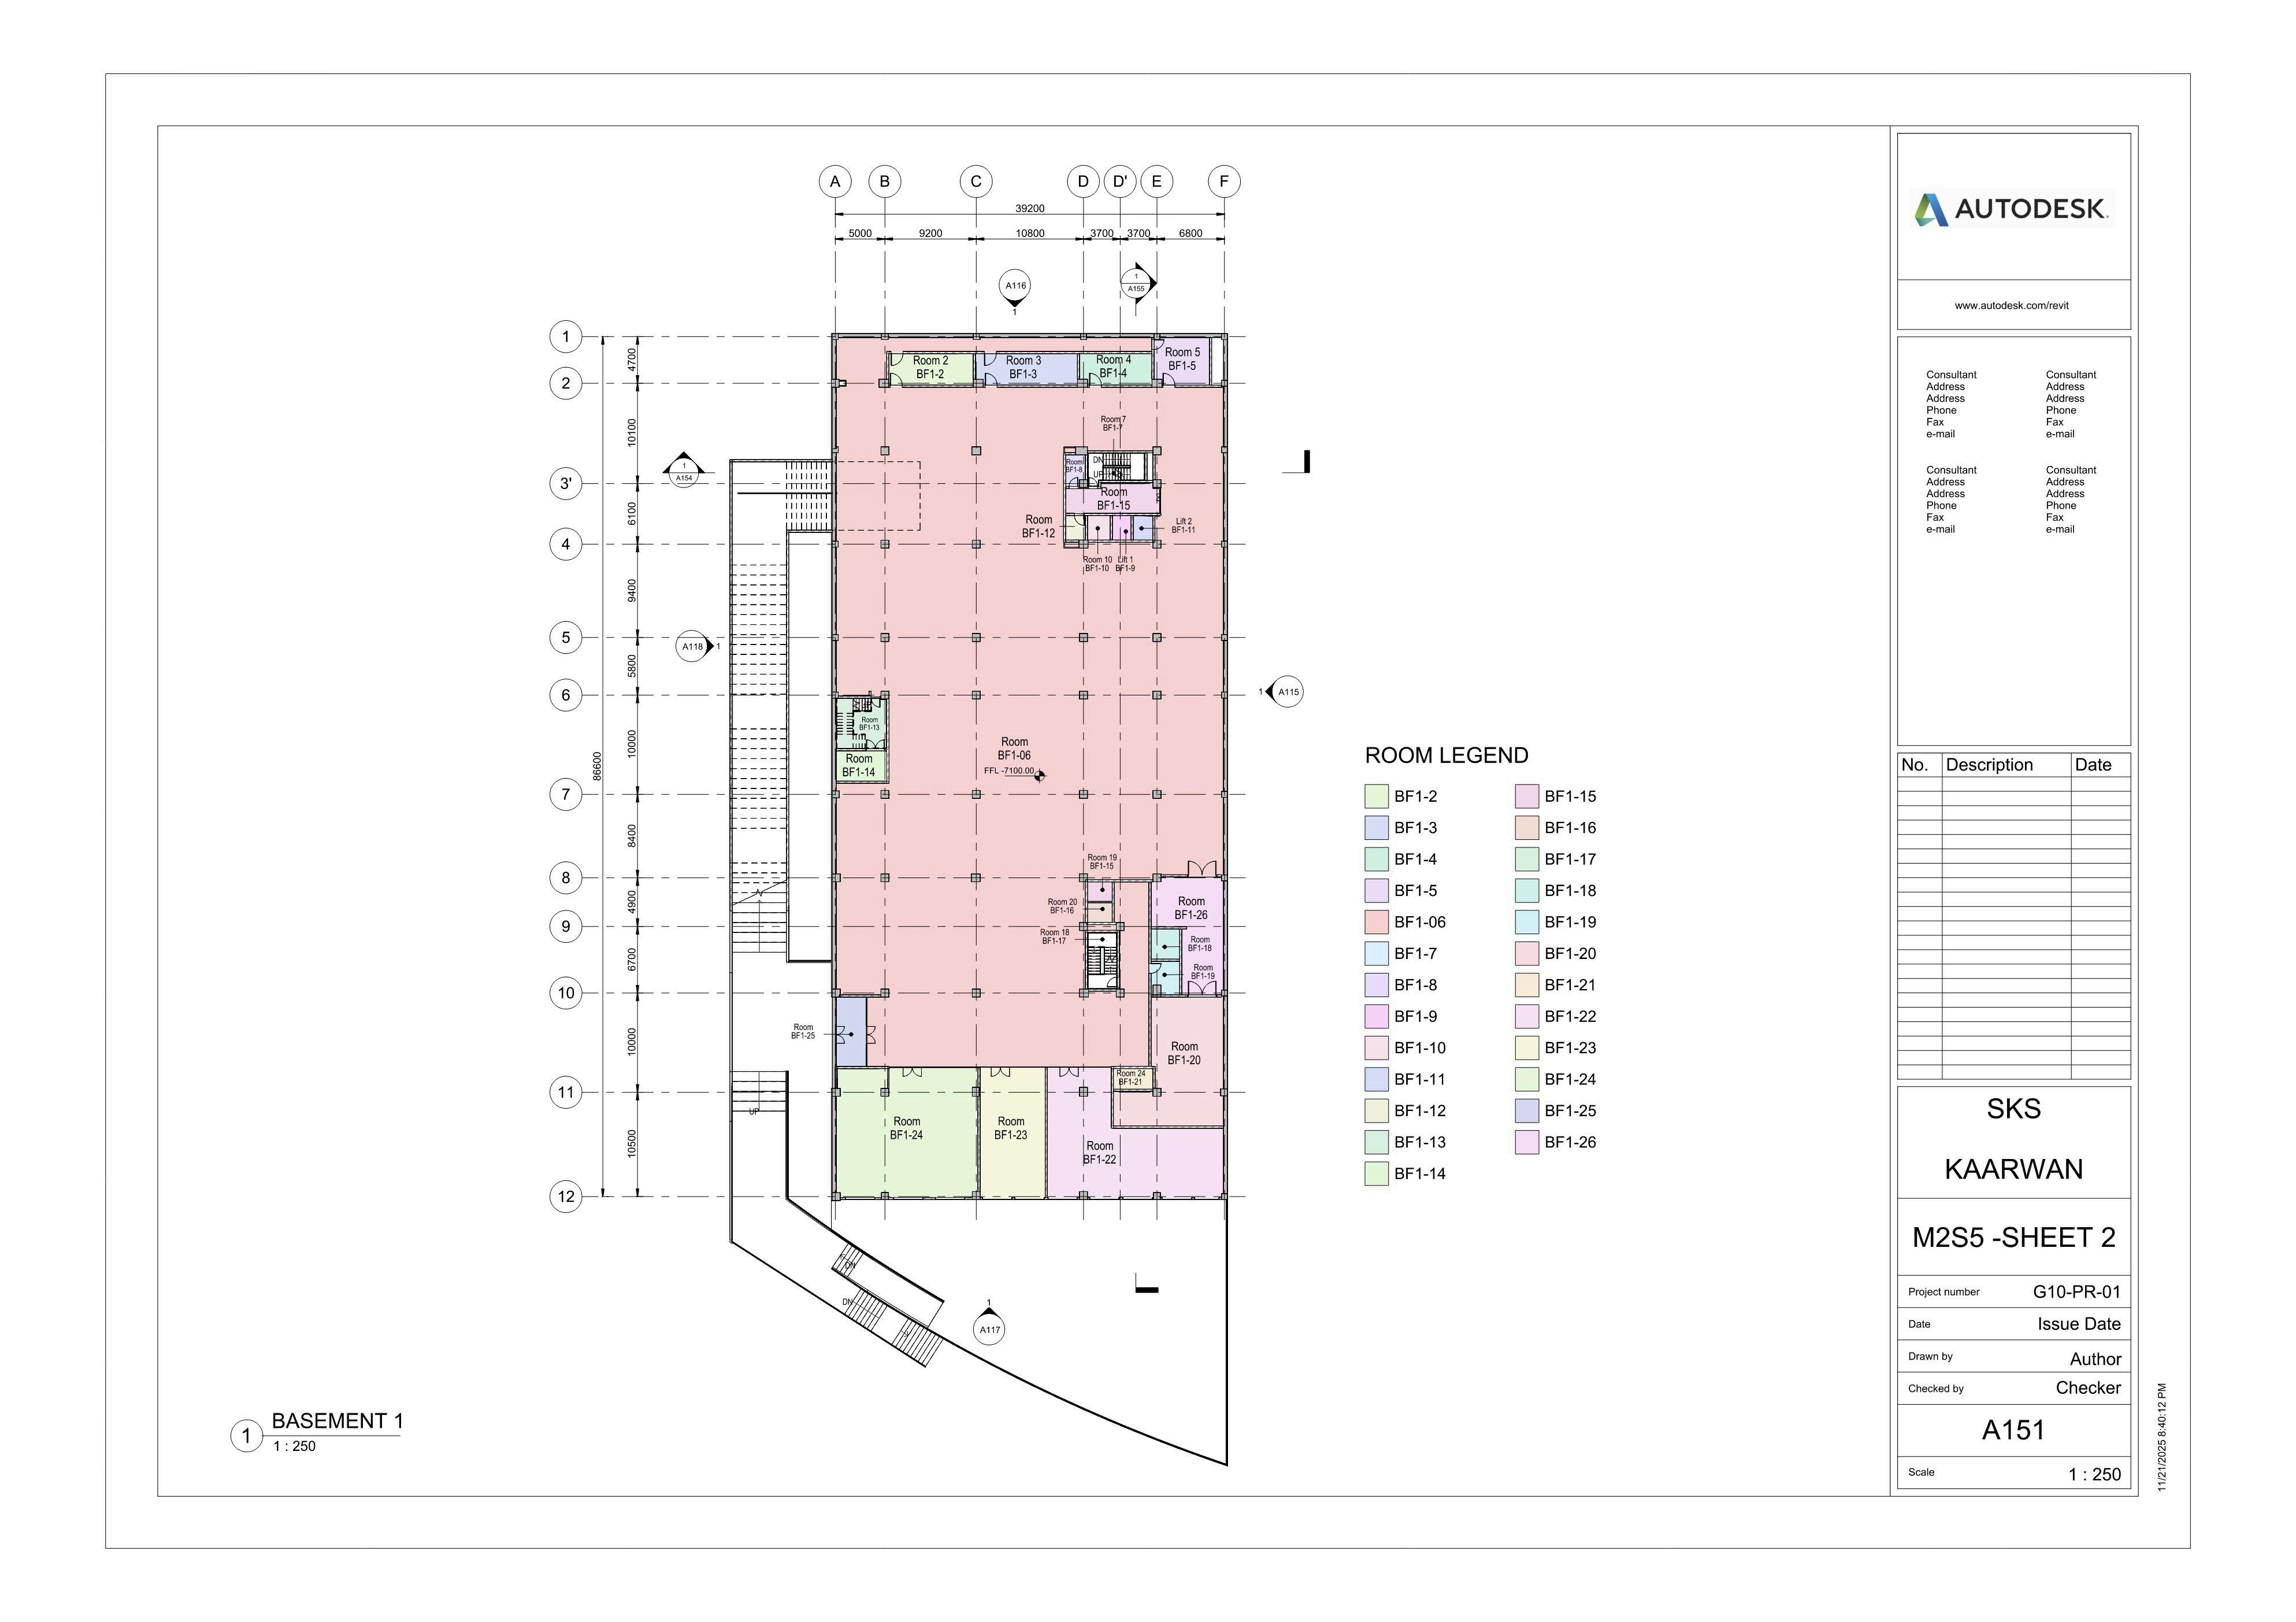Click the BASEMENT 1 view title
Screen dimensions: 2296x1622
pos(337,1421)
